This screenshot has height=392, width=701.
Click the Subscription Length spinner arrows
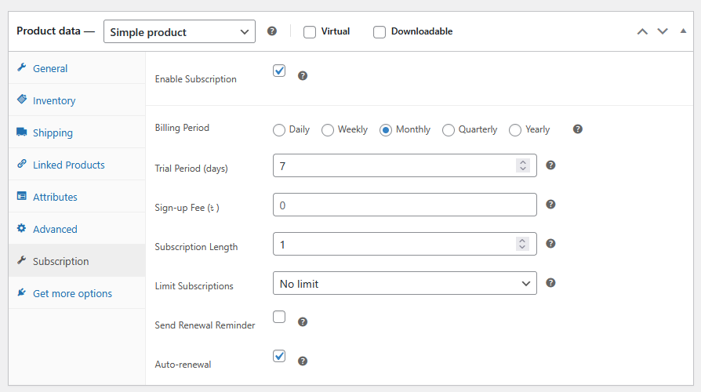(523, 244)
